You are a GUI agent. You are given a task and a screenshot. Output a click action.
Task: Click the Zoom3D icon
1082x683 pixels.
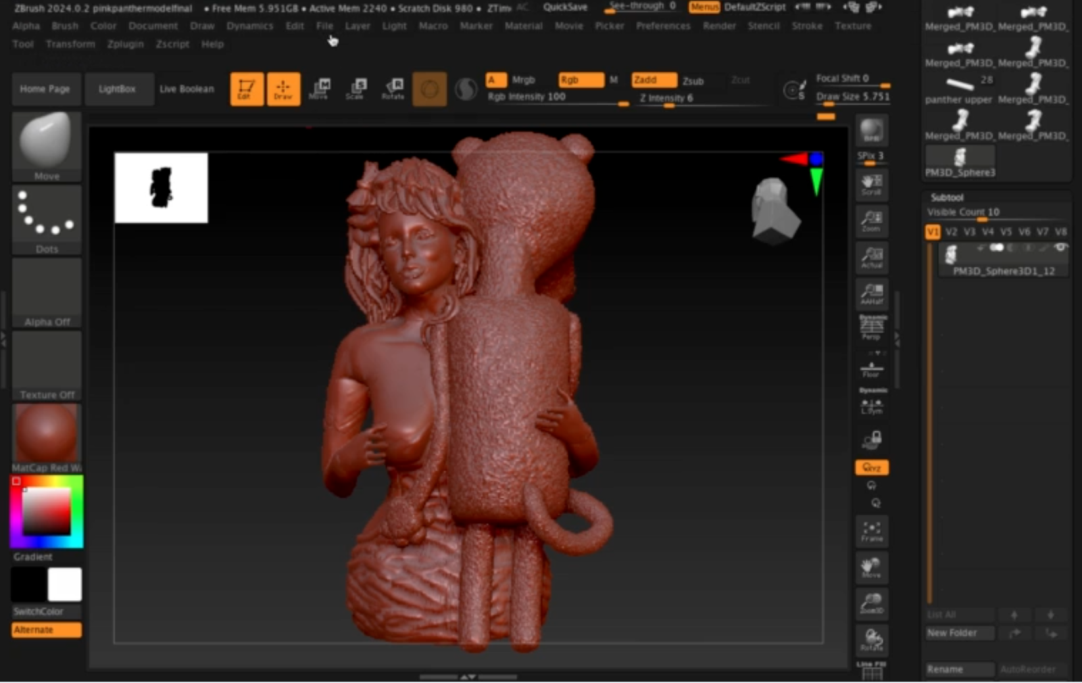[x=872, y=603]
